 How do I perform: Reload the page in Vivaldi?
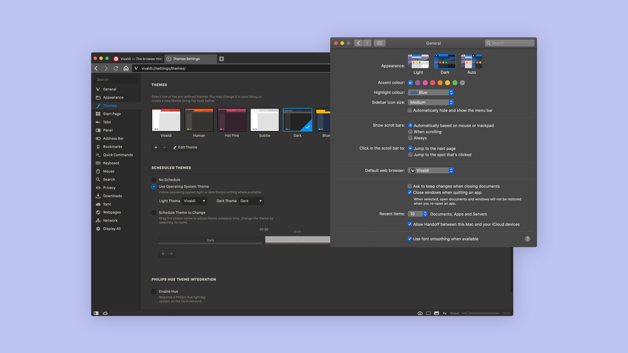pyautogui.click(x=116, y=69)
